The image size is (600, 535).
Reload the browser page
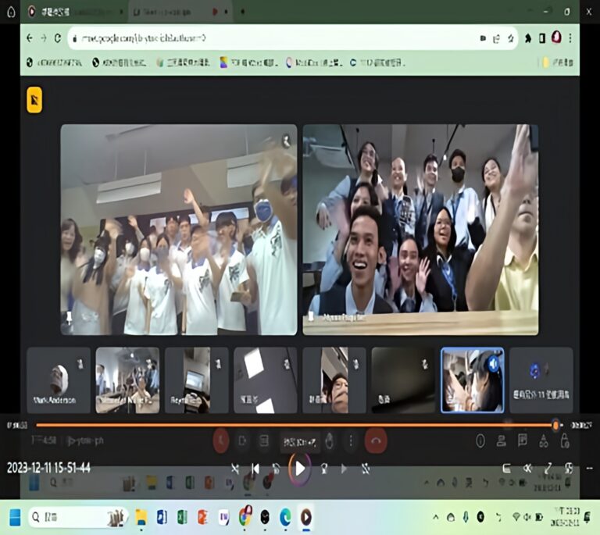click(x=57, y=37)
